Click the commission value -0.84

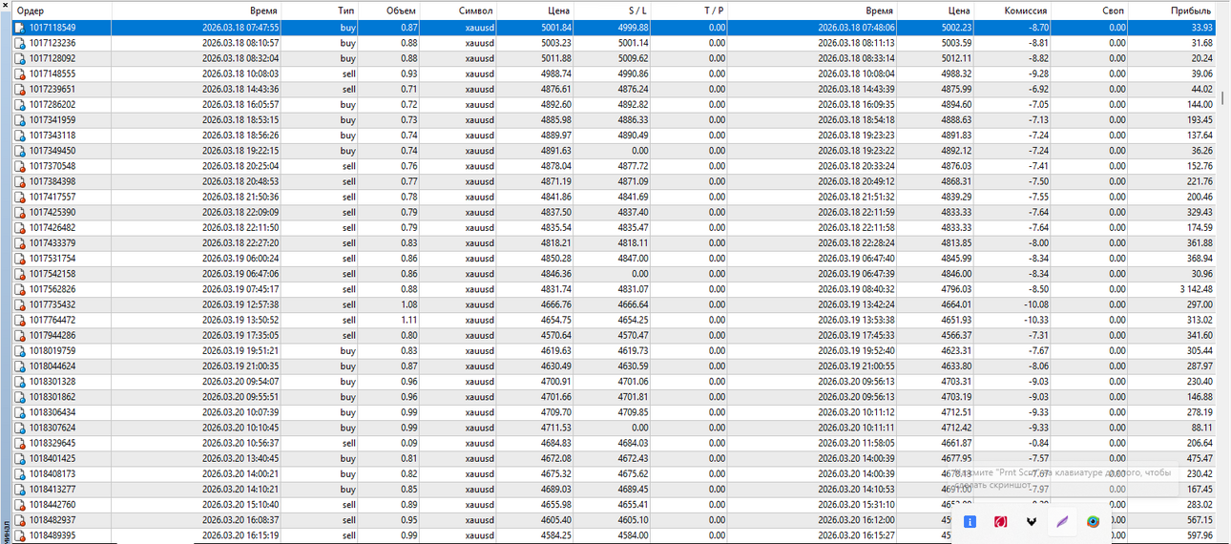pos(1038,444)
